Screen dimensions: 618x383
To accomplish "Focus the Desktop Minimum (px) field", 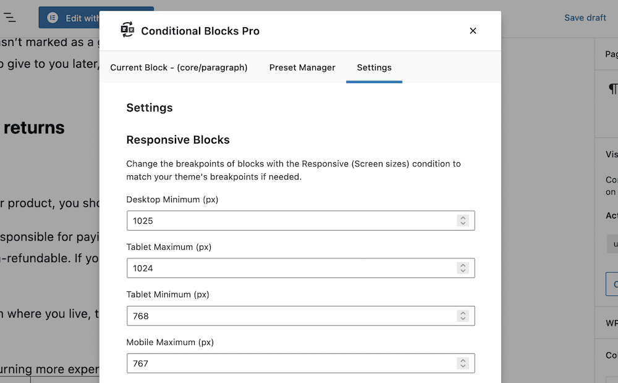I will [301, 221].
